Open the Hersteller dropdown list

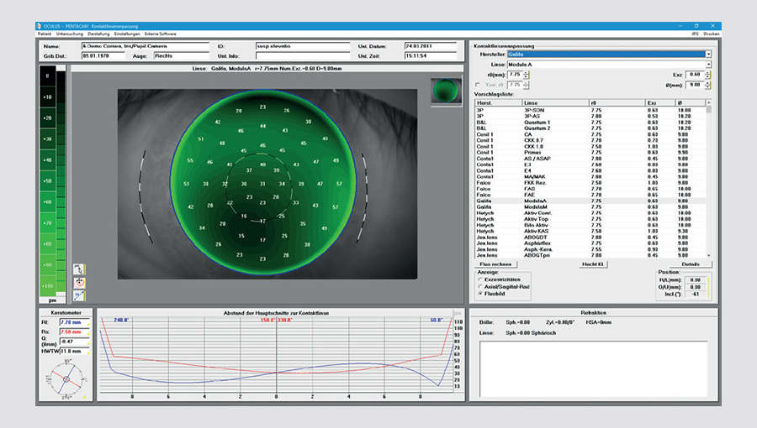point(708,55)
